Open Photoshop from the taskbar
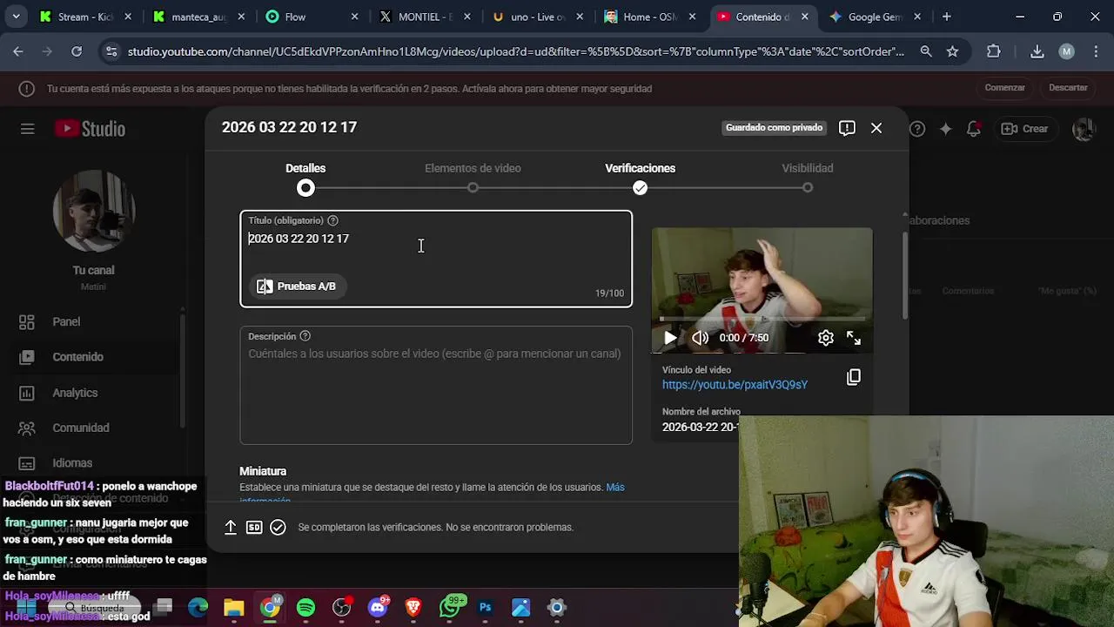 click(485, 608)
